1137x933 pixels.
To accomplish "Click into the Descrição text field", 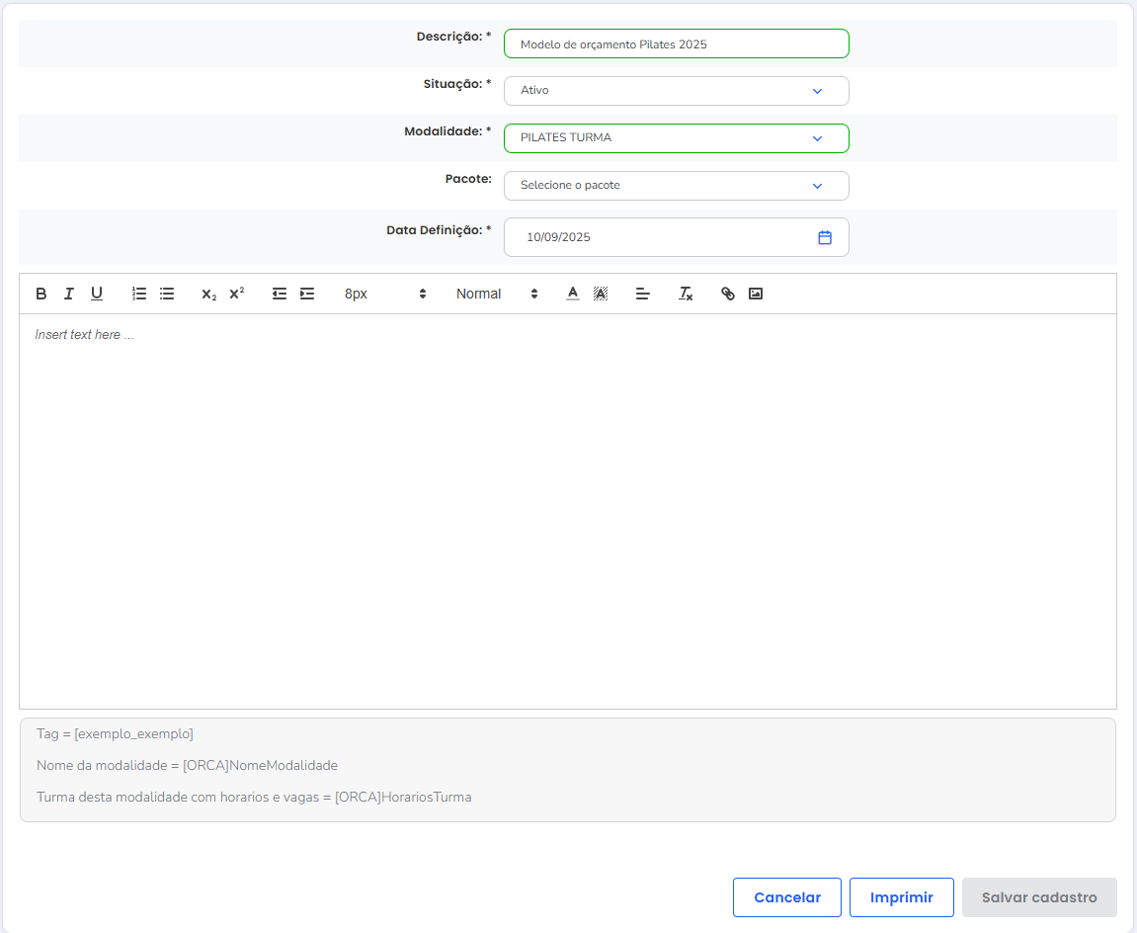I will 676,44.
